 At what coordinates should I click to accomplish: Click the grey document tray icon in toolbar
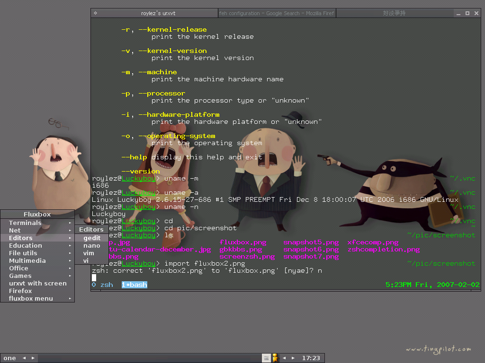pyautogui.click(x=266, y=358)
